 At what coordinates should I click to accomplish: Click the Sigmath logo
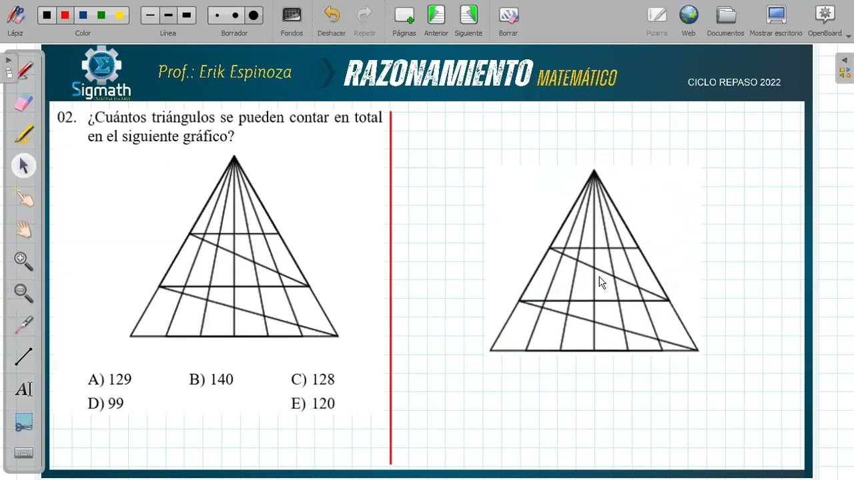point(101,72)
